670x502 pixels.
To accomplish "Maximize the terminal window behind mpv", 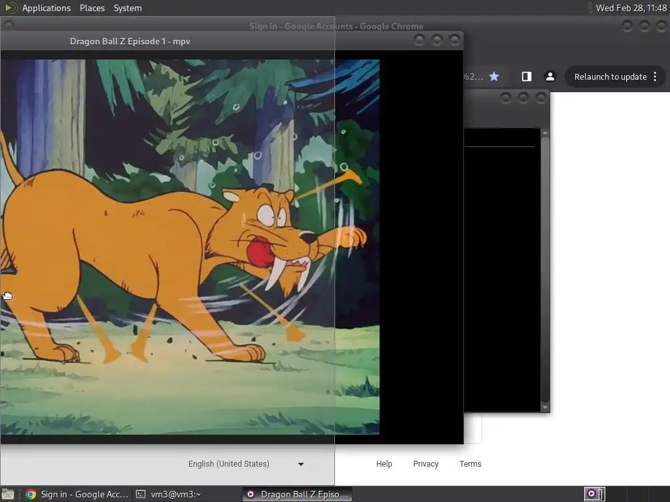I will (523, 98).
